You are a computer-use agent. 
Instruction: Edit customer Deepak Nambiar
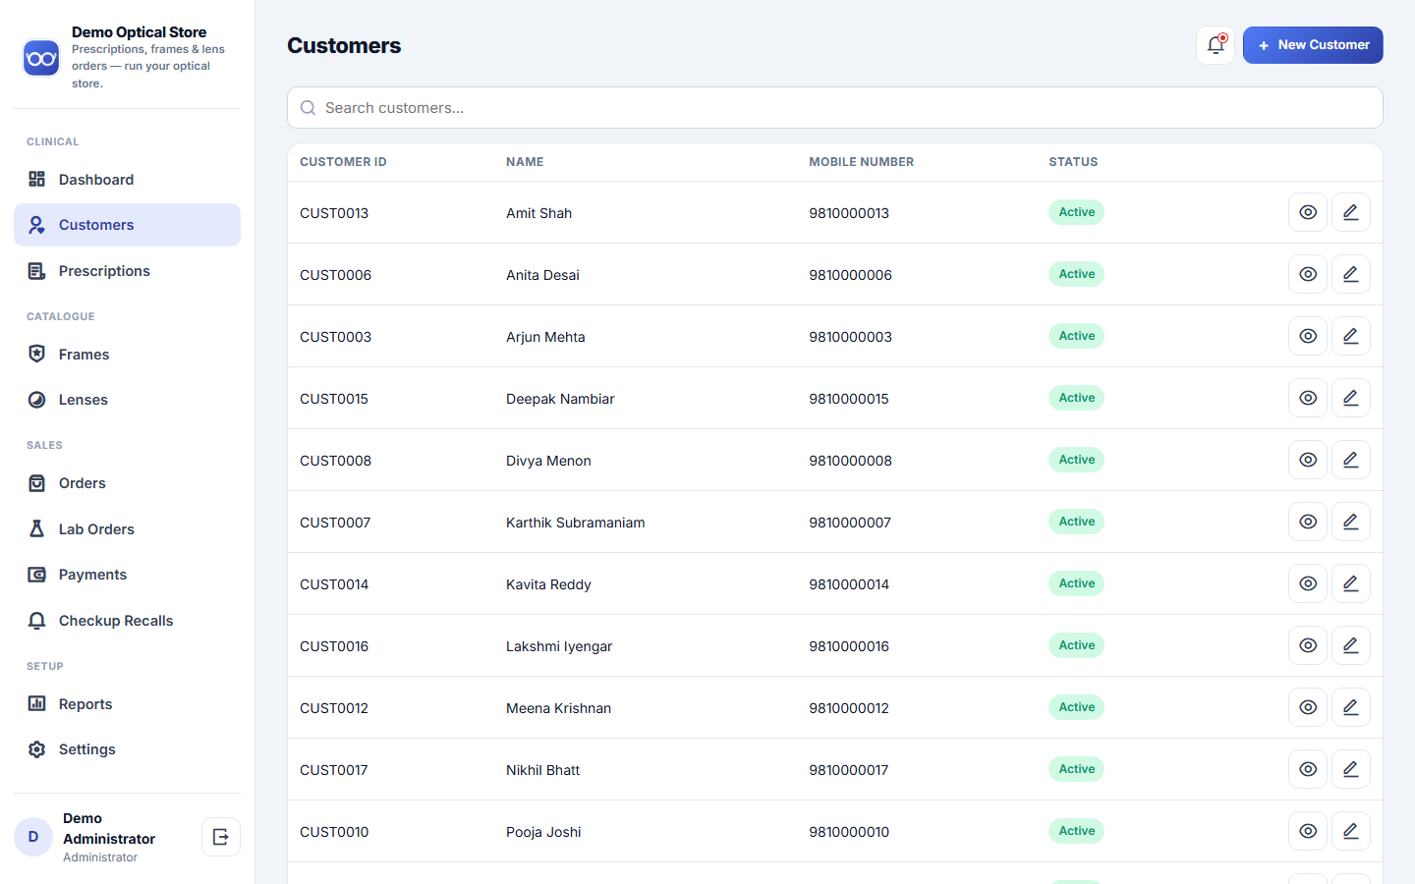[x=1351, y=398]
